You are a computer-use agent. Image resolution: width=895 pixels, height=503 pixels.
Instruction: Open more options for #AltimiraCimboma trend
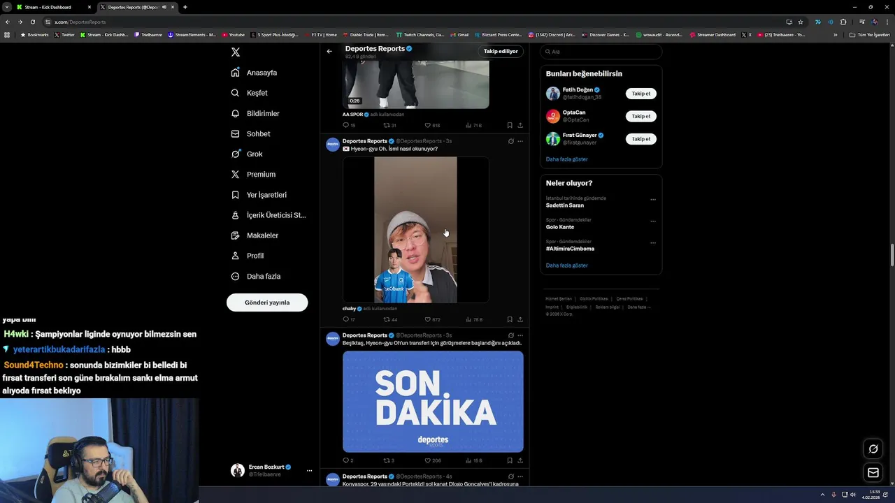pyautogui.click(x=653, y=243)
